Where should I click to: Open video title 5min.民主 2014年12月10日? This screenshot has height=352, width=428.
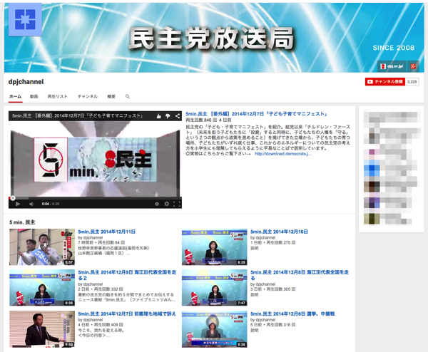[279, 232]
